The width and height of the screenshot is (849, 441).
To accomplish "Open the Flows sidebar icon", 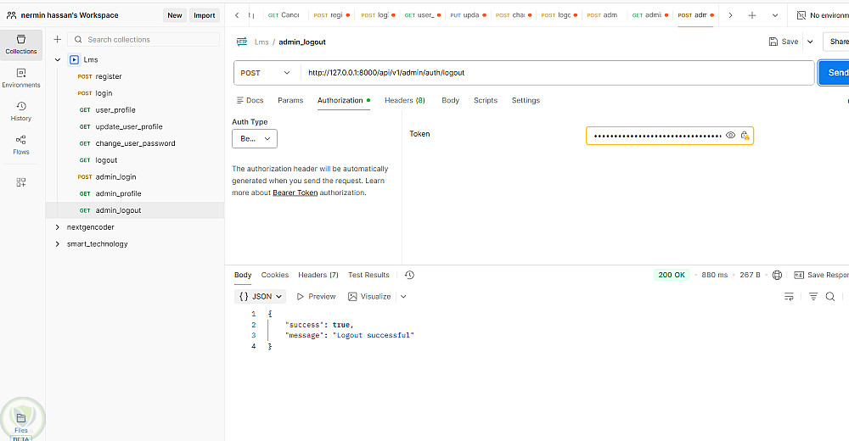I will coord(21,144).
